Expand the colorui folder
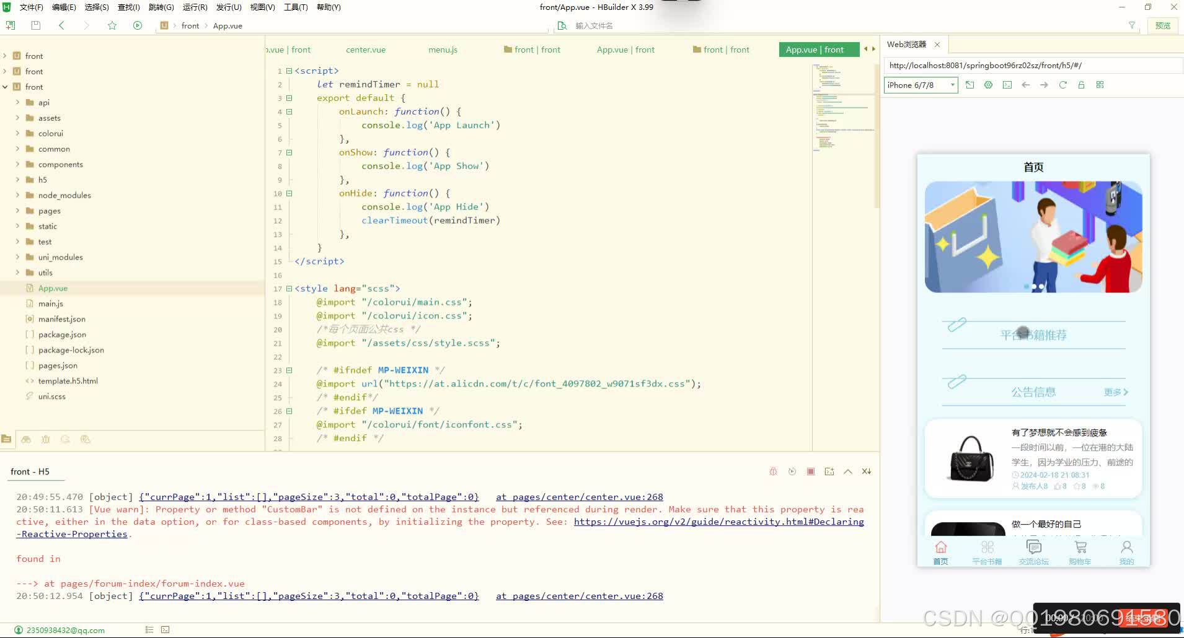This screenshot has height=638, width=1184. coord(17,133)
